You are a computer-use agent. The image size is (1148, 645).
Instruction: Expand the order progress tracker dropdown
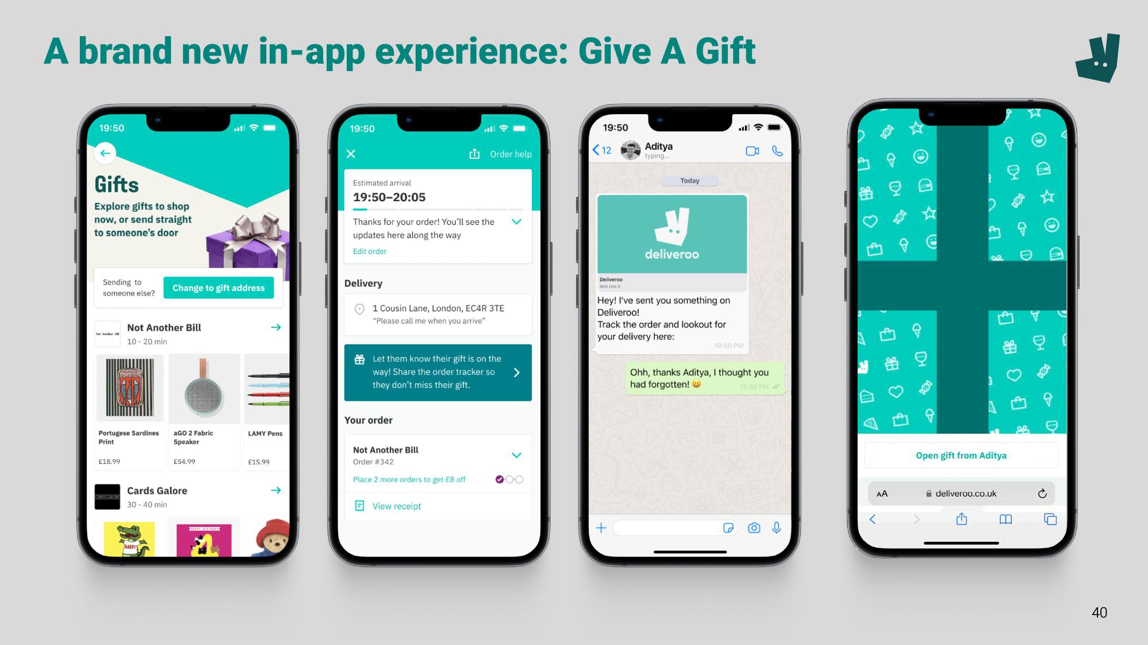click(x=517, y=223)
